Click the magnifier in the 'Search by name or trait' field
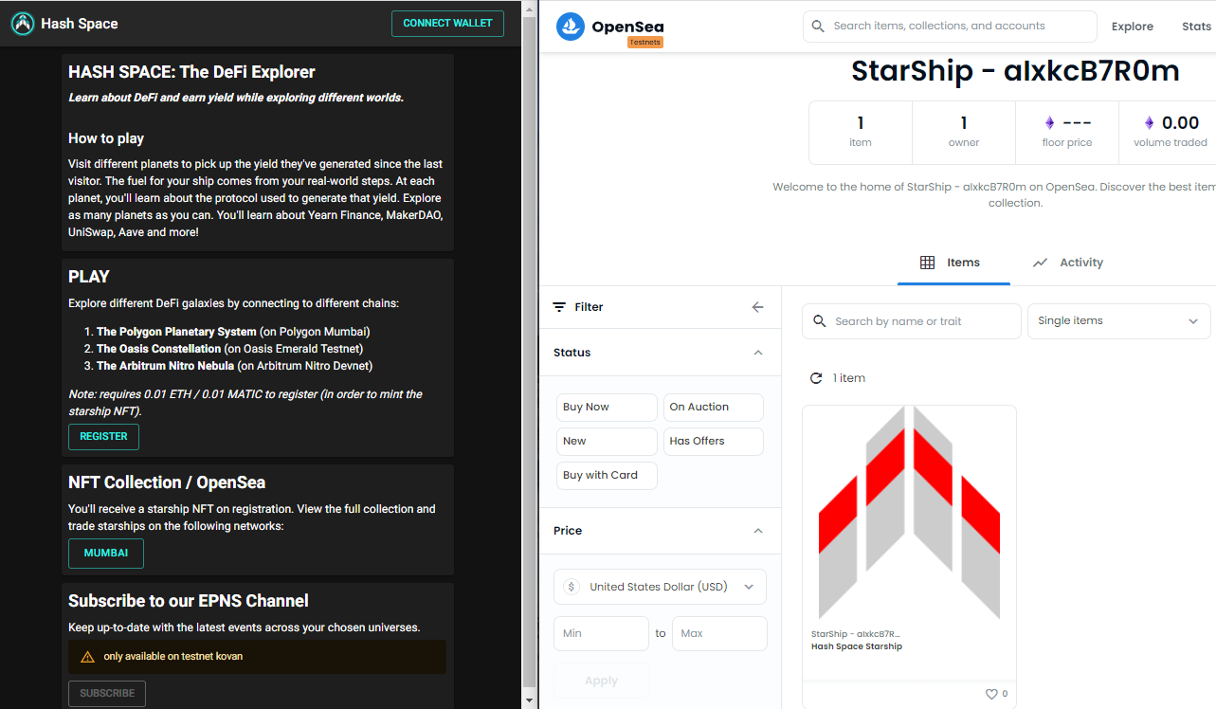This screenshot has height=709, width=1216. [820, 321]
